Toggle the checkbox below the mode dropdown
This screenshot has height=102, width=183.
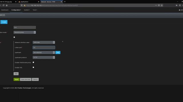[x=14, y=37]
